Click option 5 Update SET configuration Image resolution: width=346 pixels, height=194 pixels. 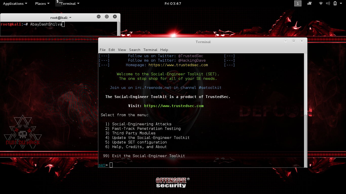point(136,142)
